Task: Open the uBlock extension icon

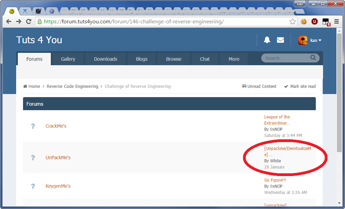Action: coord(314,22)
